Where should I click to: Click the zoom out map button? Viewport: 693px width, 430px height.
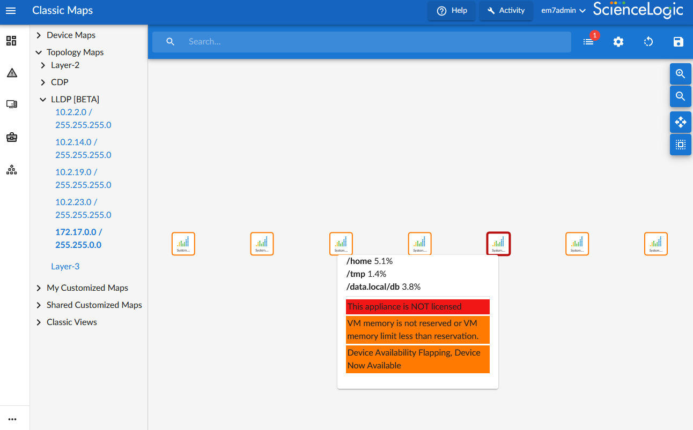coord(680,96)
